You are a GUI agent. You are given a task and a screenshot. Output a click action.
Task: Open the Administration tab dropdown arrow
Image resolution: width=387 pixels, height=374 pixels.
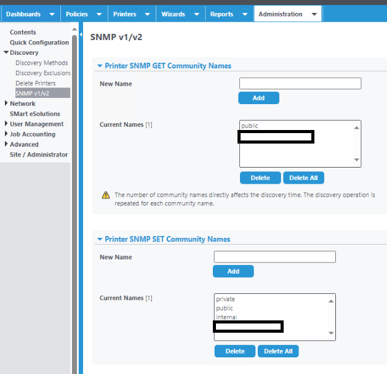pos(314,14)
